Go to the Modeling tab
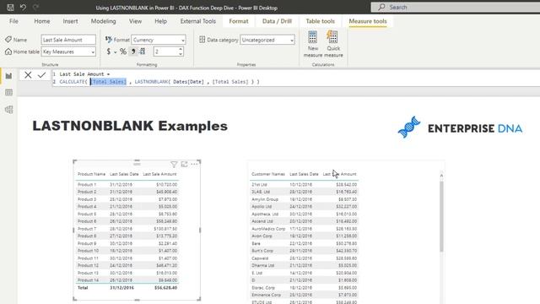 [x=103, y=21]
